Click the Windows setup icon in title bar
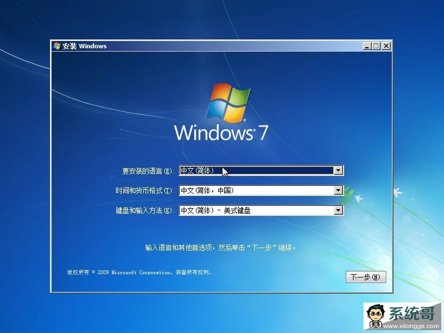This screenshot has height=333, width=444. pos(57,46)
